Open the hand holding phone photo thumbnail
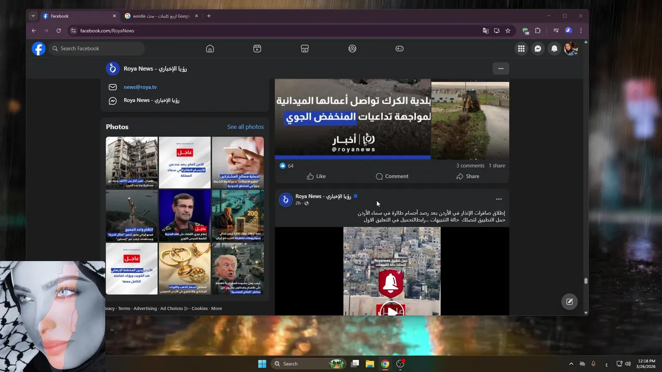This screenshot has width=662, height=372. 238,162
